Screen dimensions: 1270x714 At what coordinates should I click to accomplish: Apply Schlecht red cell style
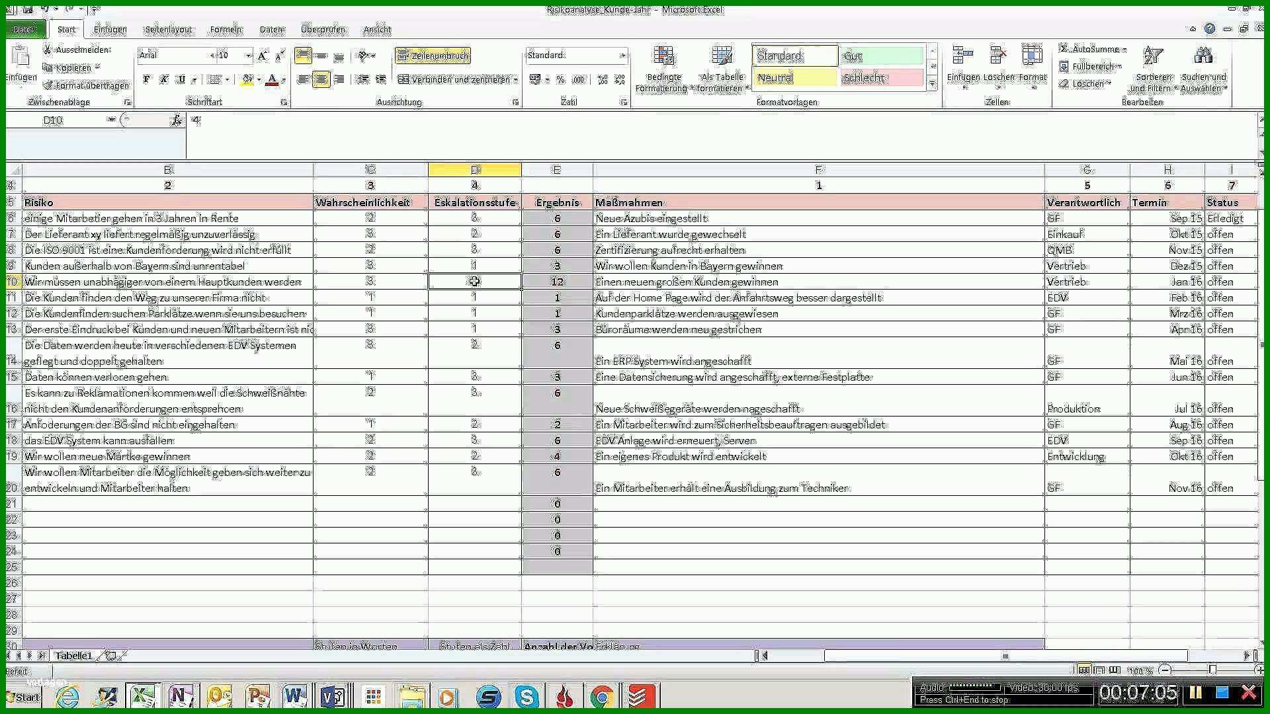pyautogui.click(x=881, y=78)
